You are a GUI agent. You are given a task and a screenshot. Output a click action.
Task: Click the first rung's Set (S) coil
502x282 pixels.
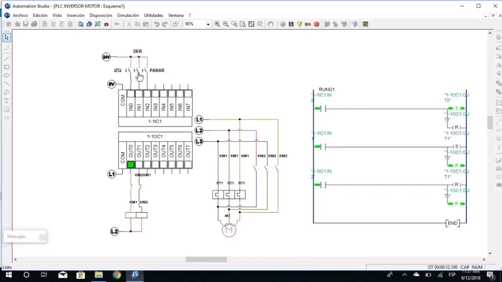tap(457, 108)
